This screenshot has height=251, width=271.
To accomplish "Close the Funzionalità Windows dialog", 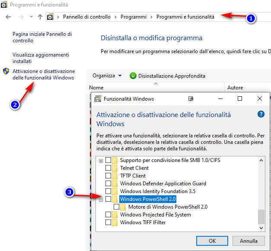I will [260, 98].
